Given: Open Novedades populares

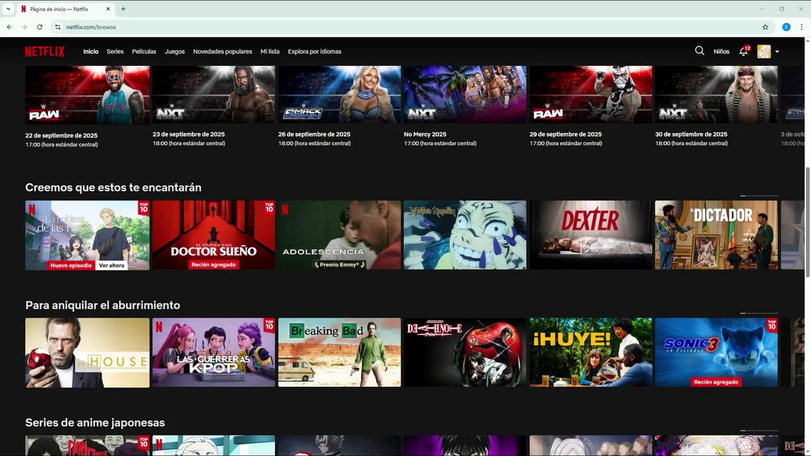Looking at the screenshot, I should point(222,52).
